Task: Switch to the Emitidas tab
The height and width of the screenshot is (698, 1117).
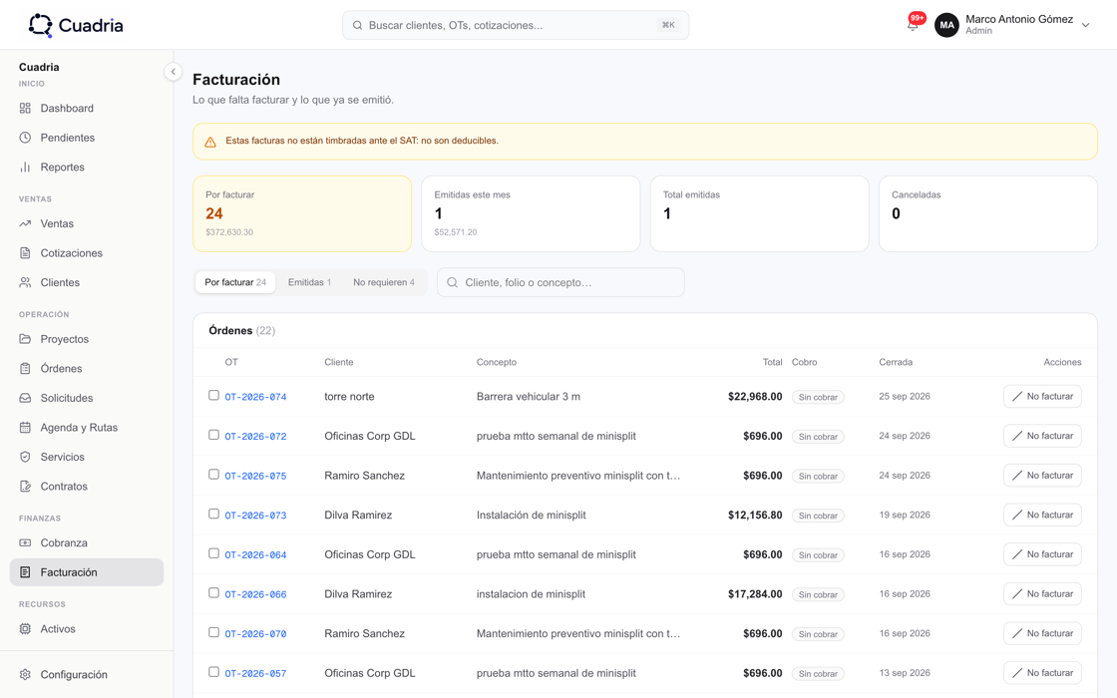Action: [x=309, y=282]
